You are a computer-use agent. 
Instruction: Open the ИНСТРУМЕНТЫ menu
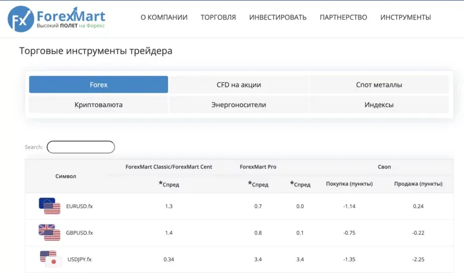[x=405, y=17]
